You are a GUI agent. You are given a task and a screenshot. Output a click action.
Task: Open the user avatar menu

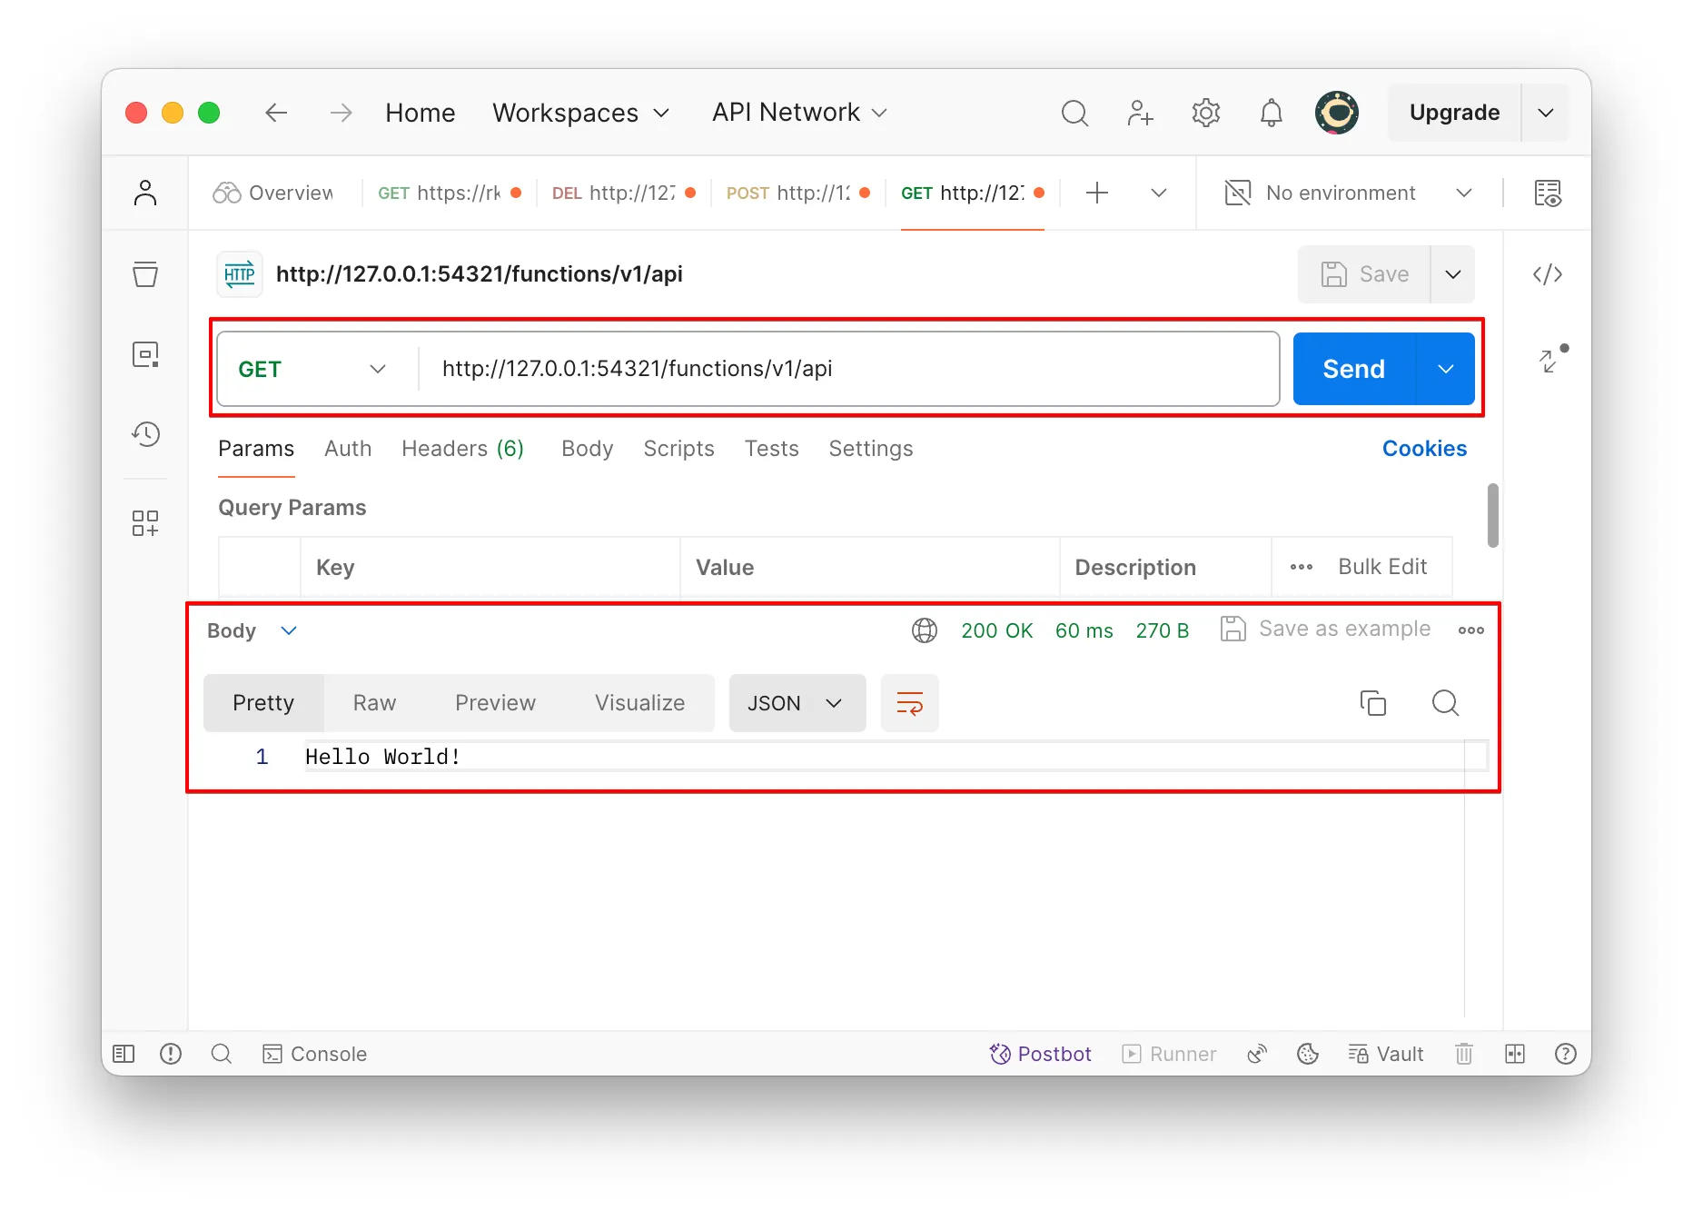pos(1337,113)
